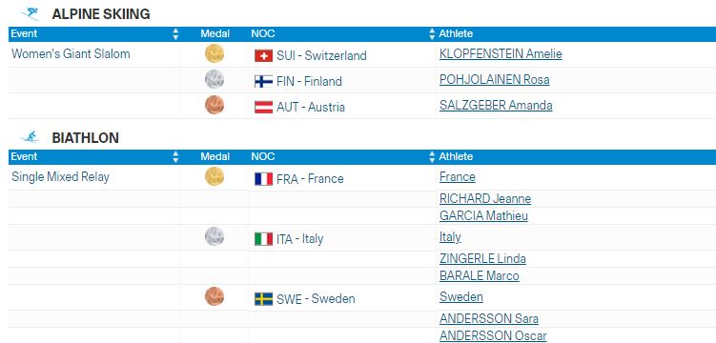Open POHJOLAINEN Rosa athlete profile
716x343 pixels.
click(494, 80)
